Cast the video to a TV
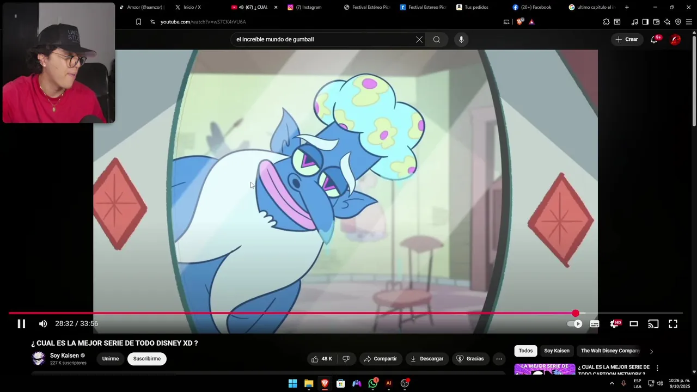The height and width of the screenshot is (392, 697). (653, 324)
